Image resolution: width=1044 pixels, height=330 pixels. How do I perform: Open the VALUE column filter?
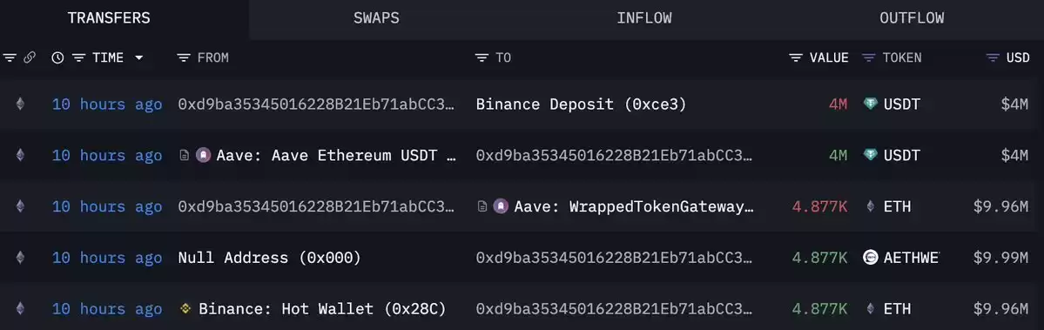pyautogui.click(x=796, y=57)
